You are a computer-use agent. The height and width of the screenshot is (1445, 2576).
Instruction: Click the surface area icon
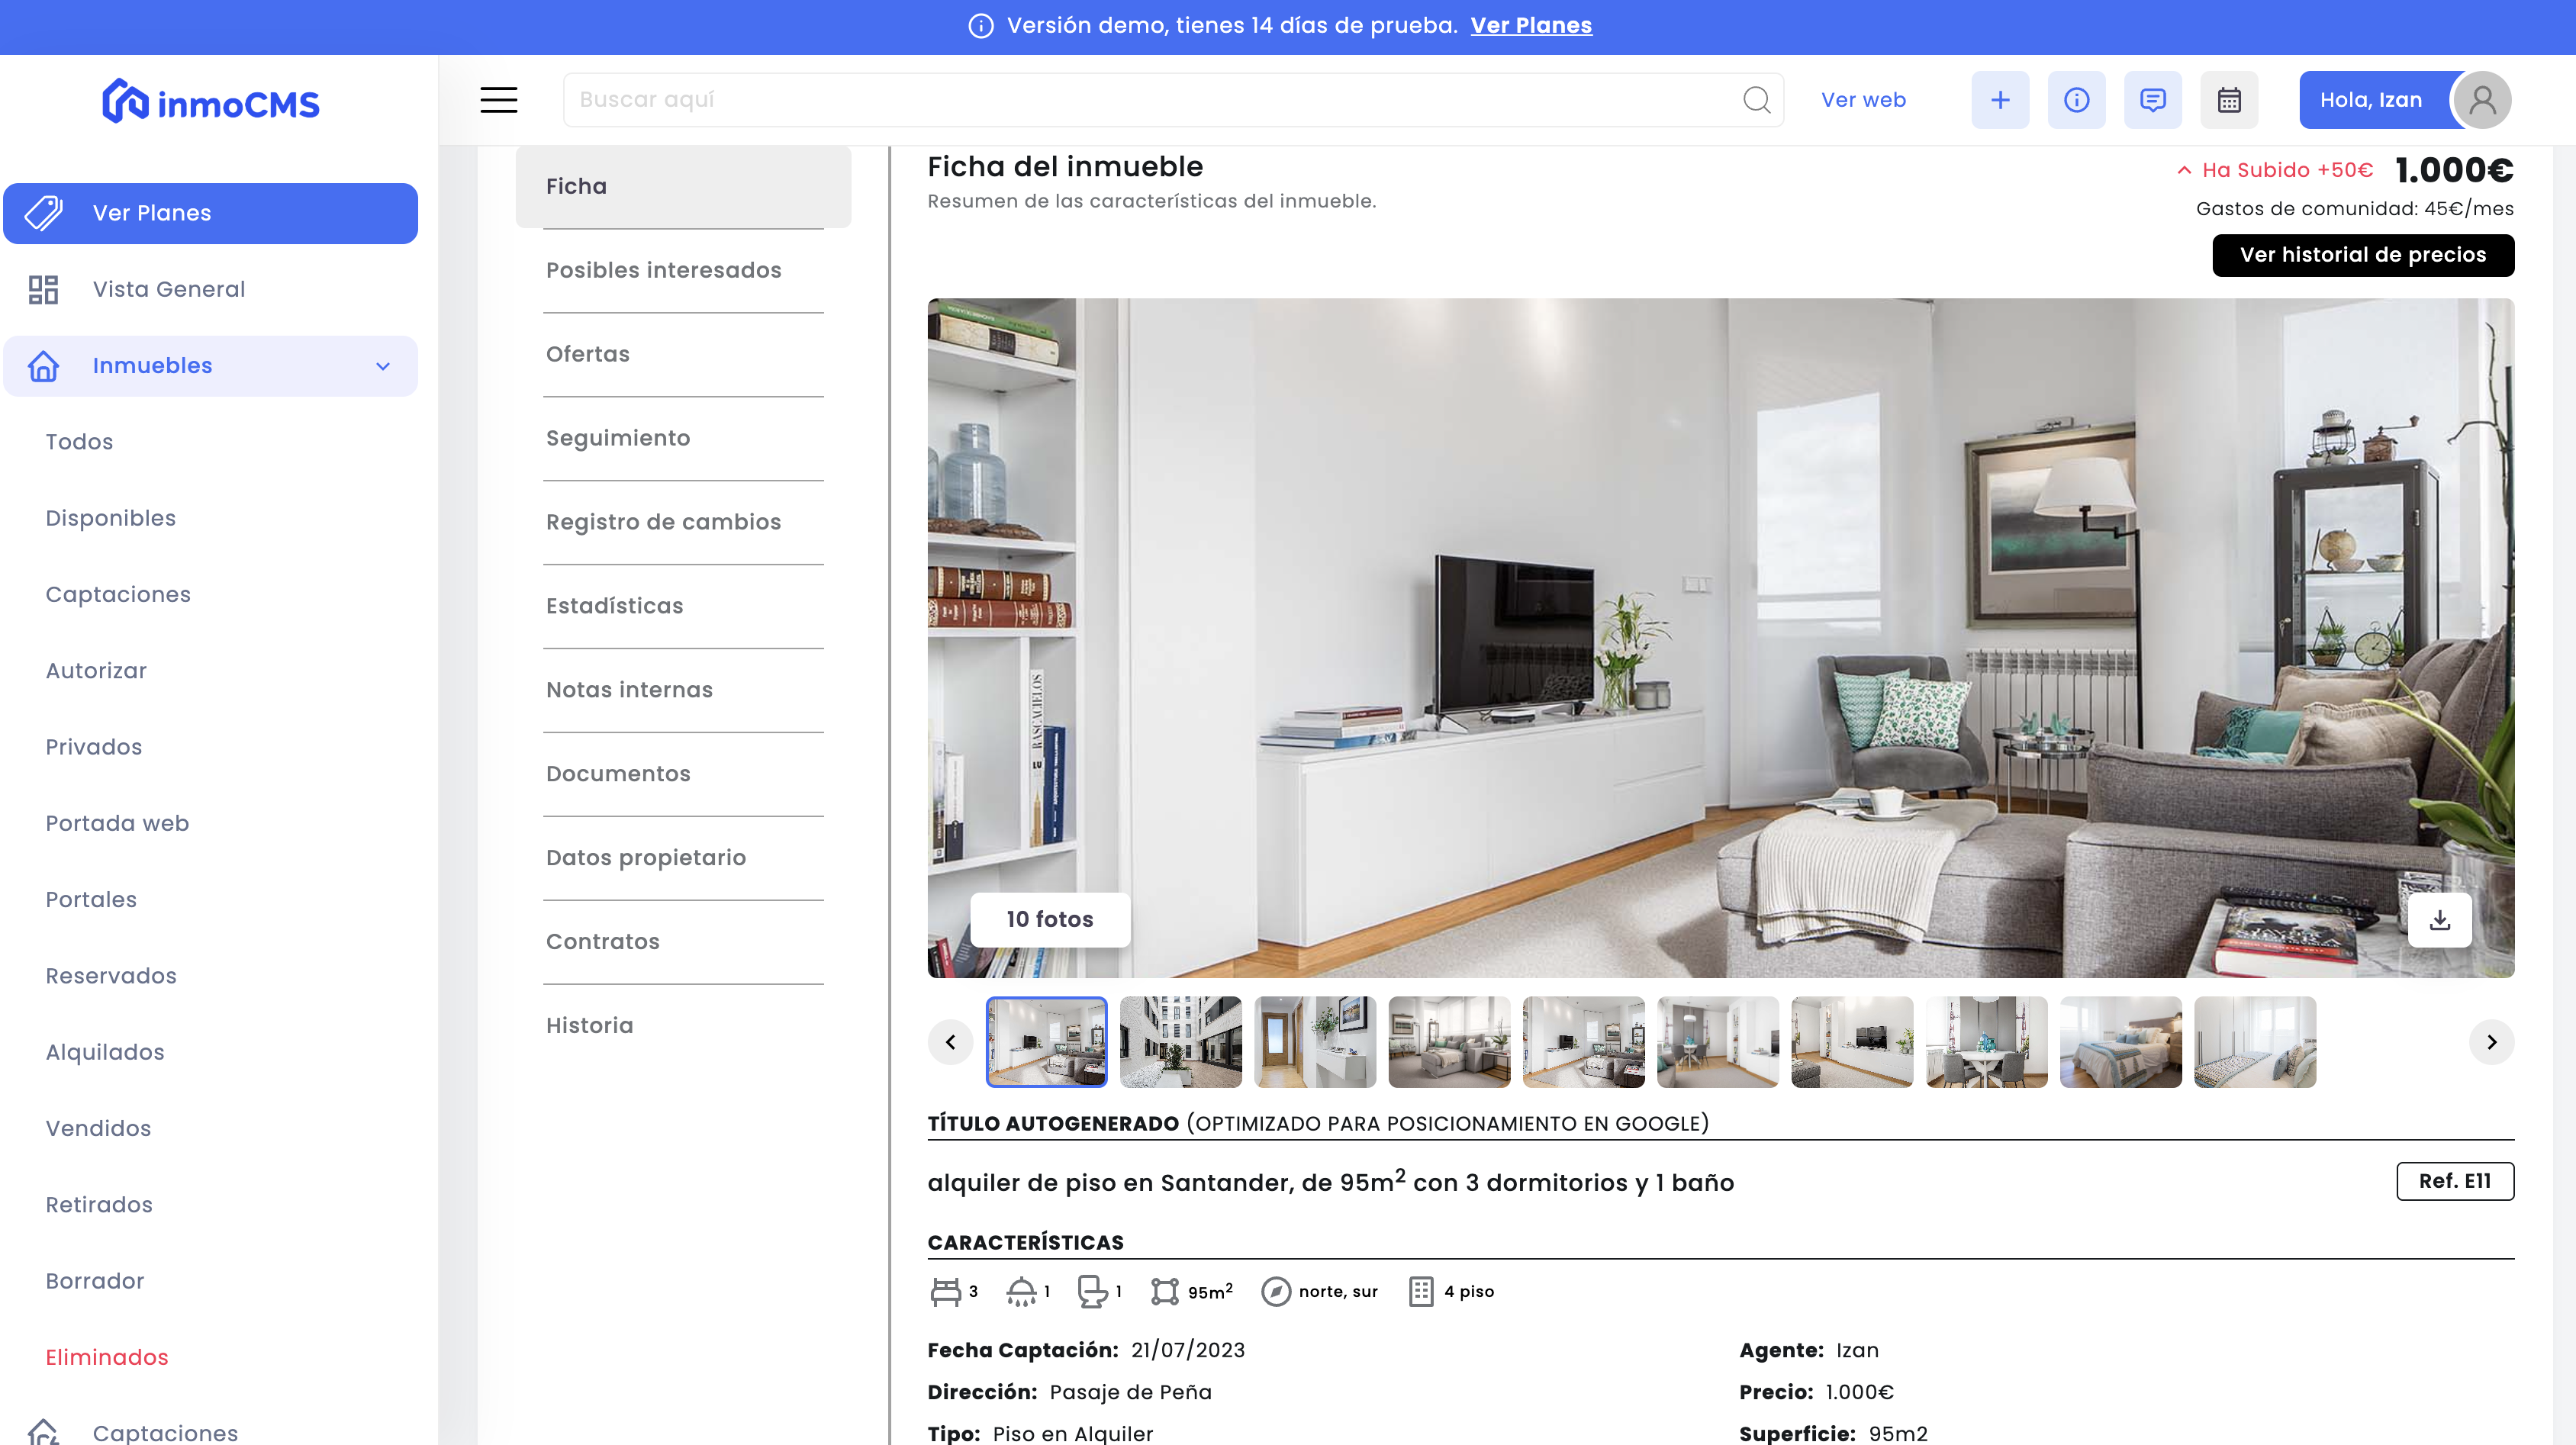point(1164,1292)
